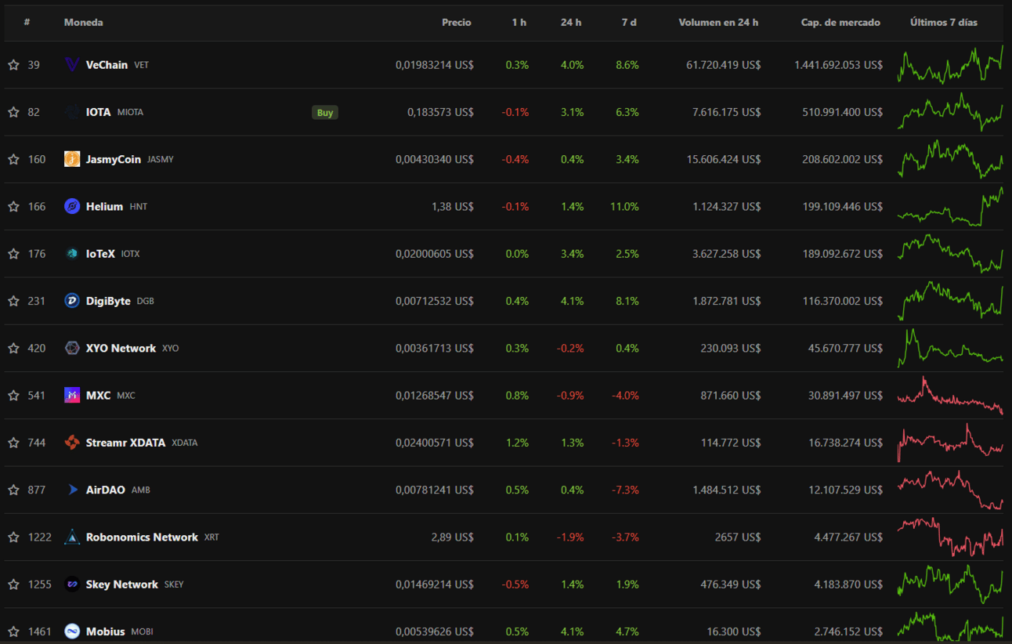Click the IoTeX ticker IOTX
Image resolution: width=1012 pixels, height=644 pixels.
click(x=130, y=254)
